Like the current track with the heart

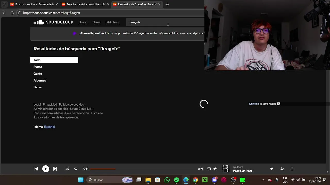pos(271,169)
